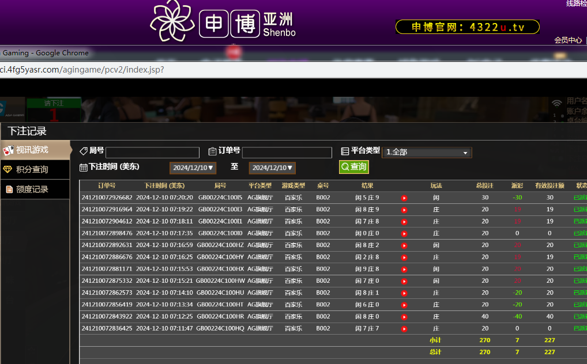Switch to the 积分查询 tab
Viewport: 587px width, 364px height.
[x=35, y=169]
